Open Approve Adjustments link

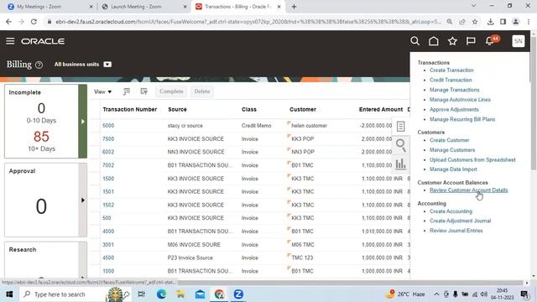click(x=454, y=110)
